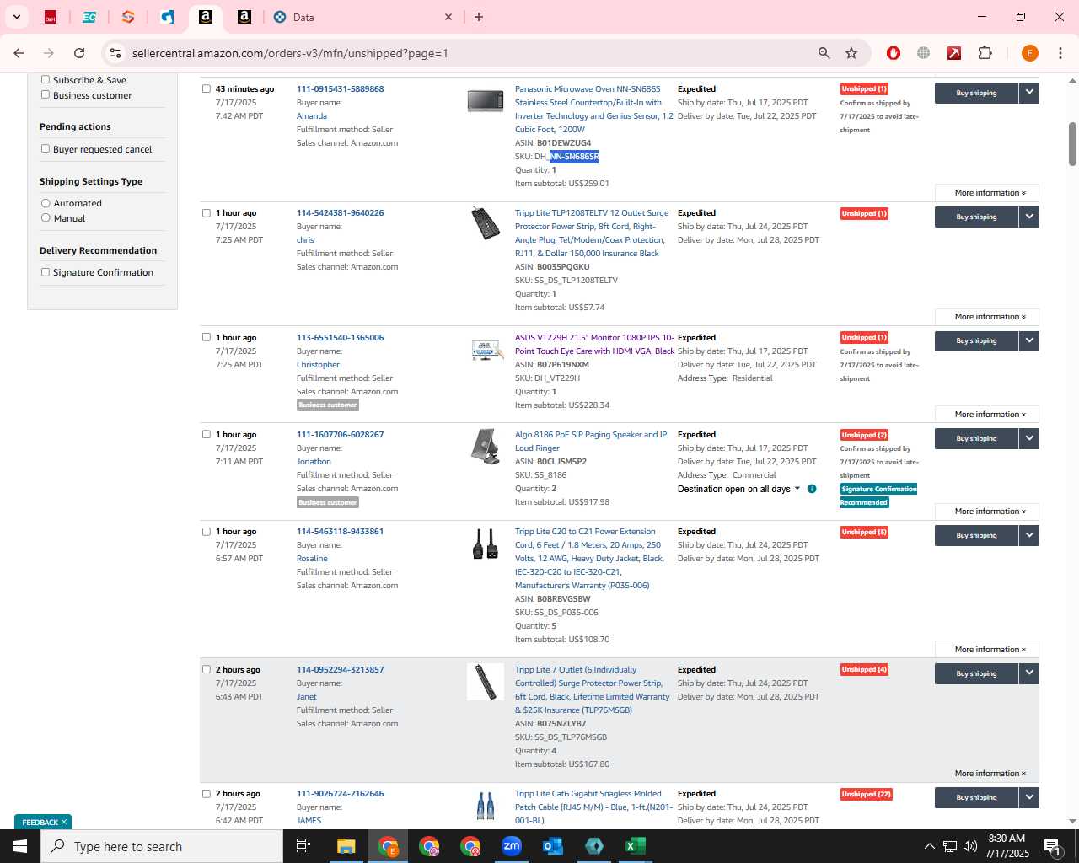Select the checkbox for order 111-0915431-5889868
Image resolution: width=1079 pixels, height=863 pixels.
click(206, 88)
